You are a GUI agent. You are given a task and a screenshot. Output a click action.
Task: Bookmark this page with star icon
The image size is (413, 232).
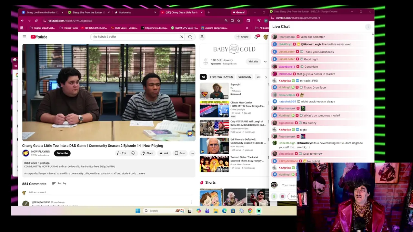(x=238, y=21)
